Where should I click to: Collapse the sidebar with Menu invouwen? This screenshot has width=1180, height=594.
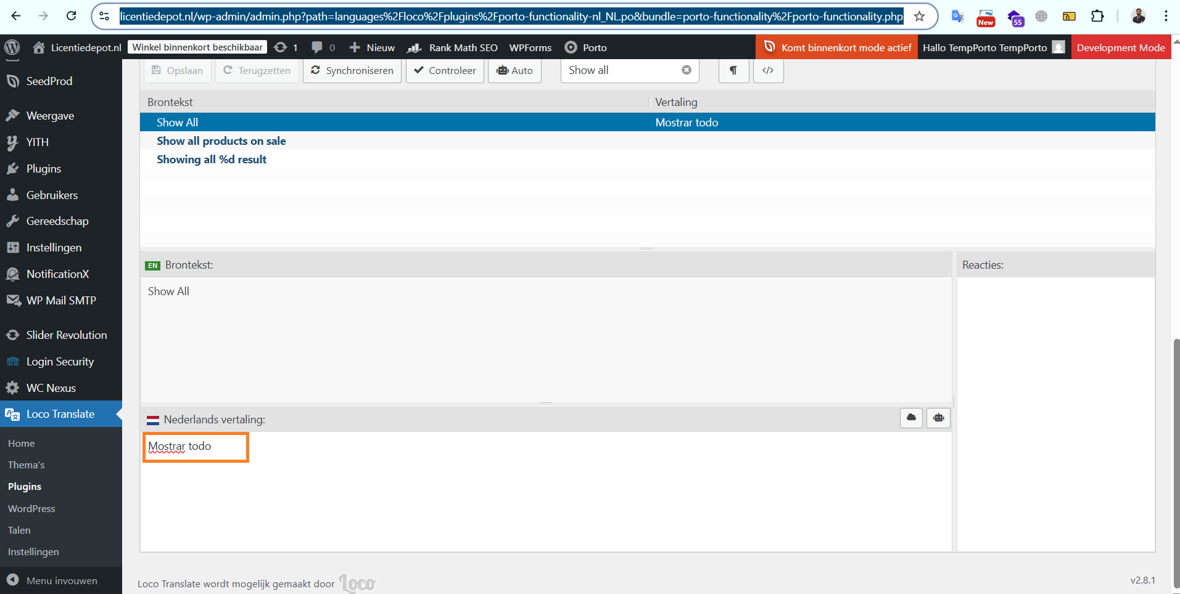click(x=61, y=580)
